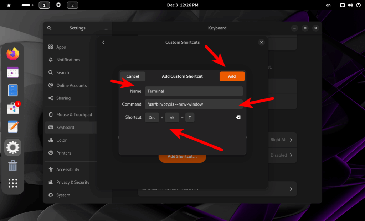
Task: Click the Sharing icon in the sidebar
Action: point(51,98)
